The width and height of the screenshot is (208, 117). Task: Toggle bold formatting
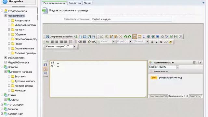(x=152, y=42)
